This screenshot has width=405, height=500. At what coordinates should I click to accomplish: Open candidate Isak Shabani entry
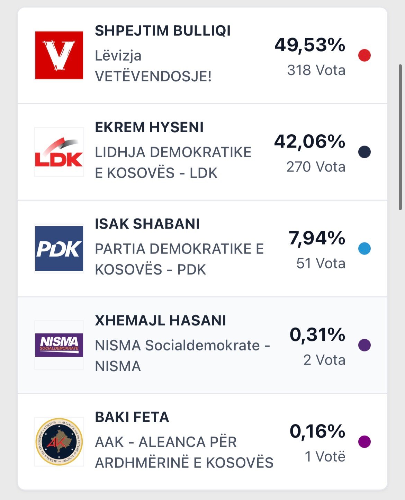coord(147,224)
